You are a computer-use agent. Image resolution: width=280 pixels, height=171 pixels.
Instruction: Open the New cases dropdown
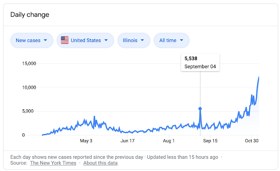pyautogui.click(x=32, y=40)
